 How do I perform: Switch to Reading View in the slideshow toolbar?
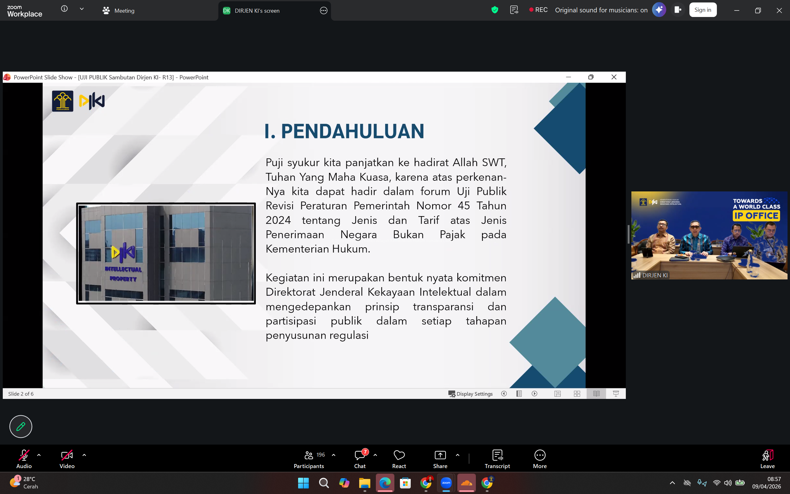596,394
